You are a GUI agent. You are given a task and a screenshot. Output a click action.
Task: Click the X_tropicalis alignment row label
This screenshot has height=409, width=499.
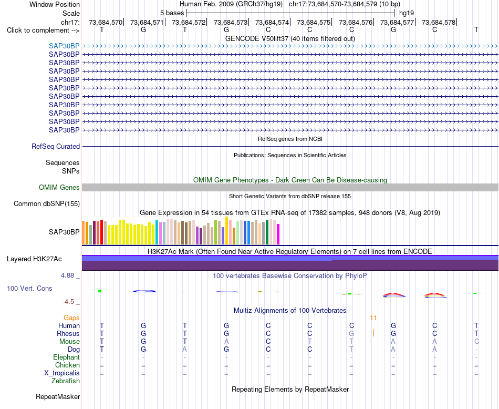tap(62, 373)
